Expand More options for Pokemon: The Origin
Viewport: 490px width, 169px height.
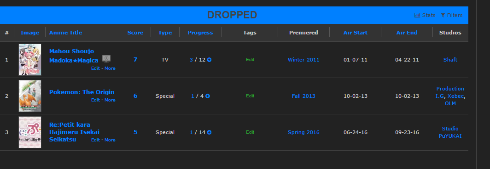(110, 100)
